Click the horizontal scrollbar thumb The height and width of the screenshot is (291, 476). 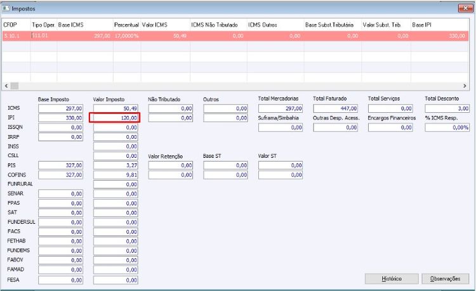pos(15,86)
